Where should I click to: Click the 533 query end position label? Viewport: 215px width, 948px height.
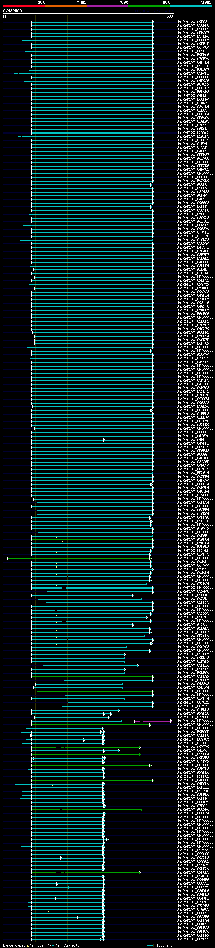[x=170, y=16]
